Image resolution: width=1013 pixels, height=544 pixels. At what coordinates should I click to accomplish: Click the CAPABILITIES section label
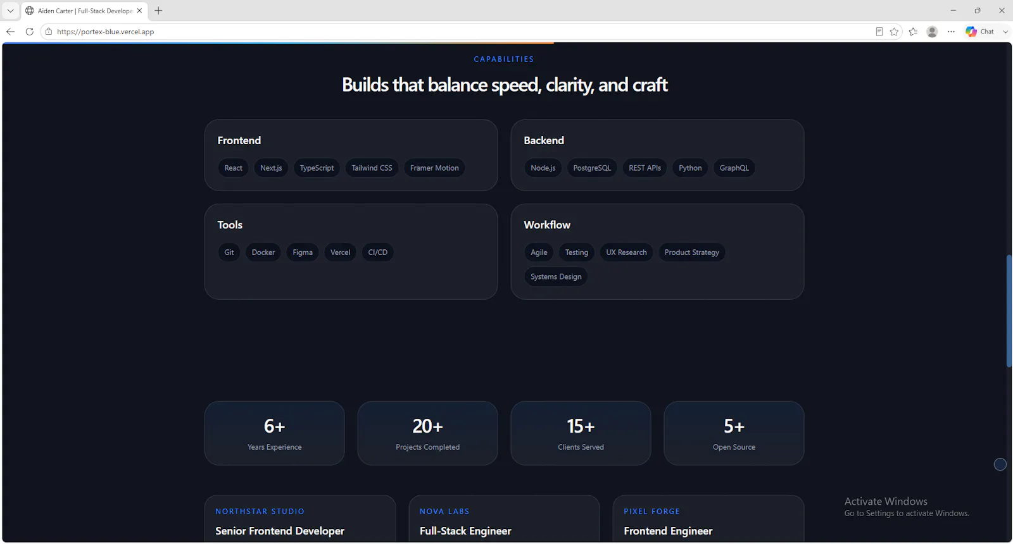[504, 59]
